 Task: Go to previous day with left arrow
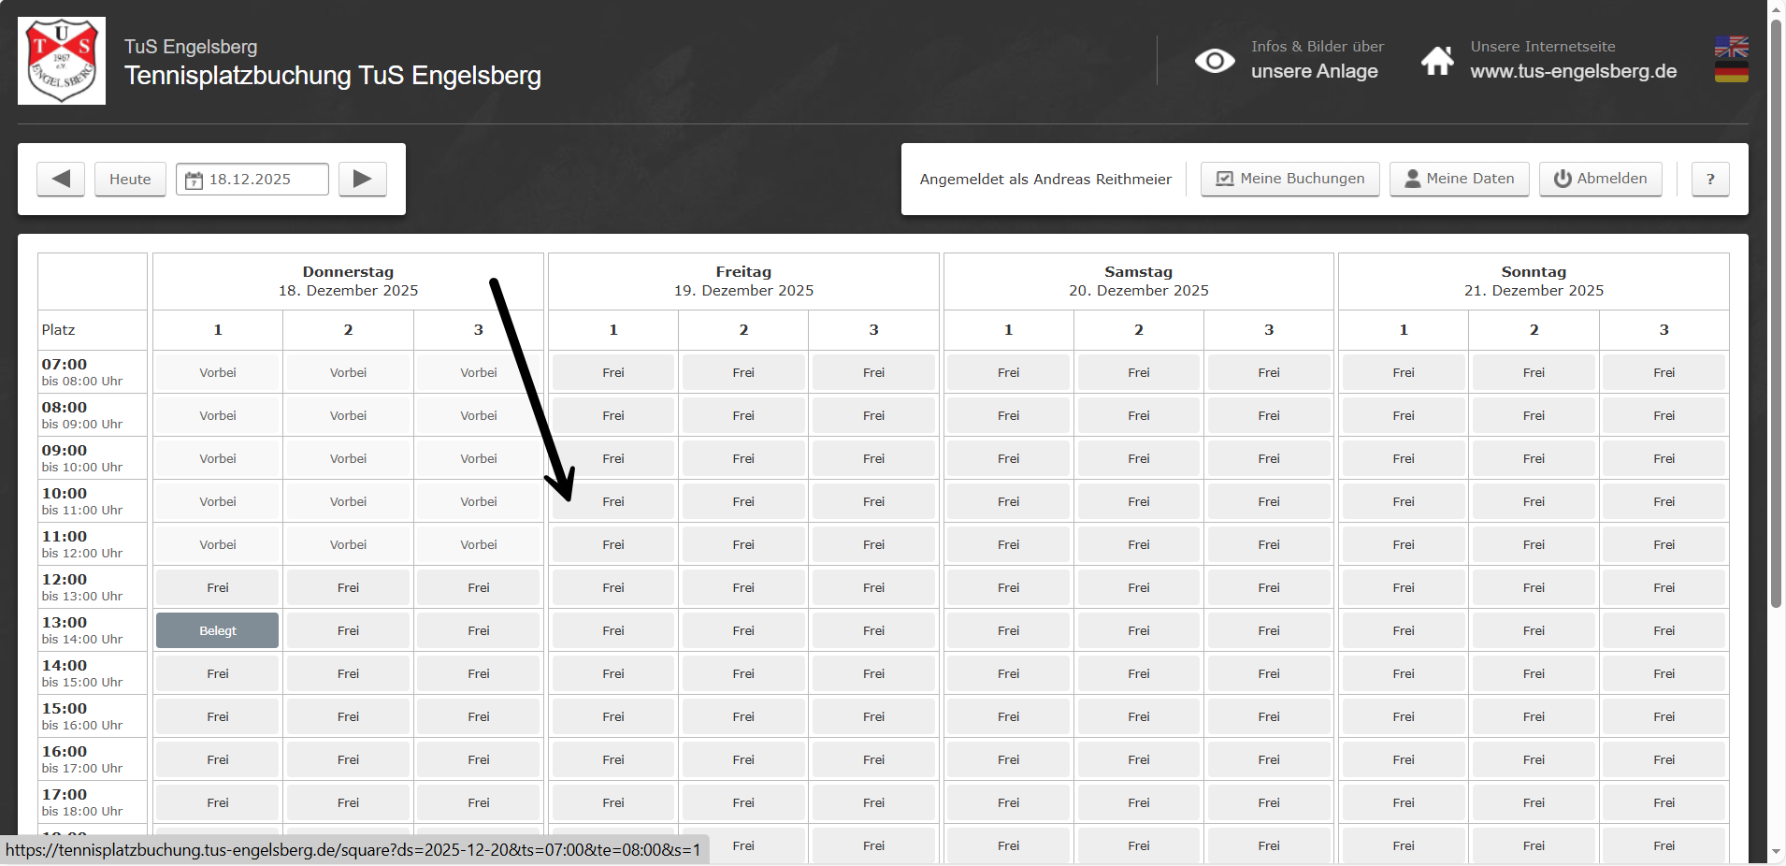[x=61, y=179]
